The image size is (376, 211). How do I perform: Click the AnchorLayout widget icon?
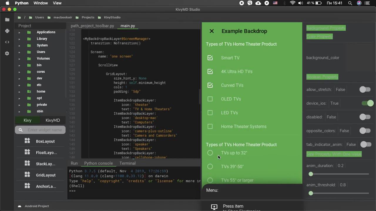point(27,186)
